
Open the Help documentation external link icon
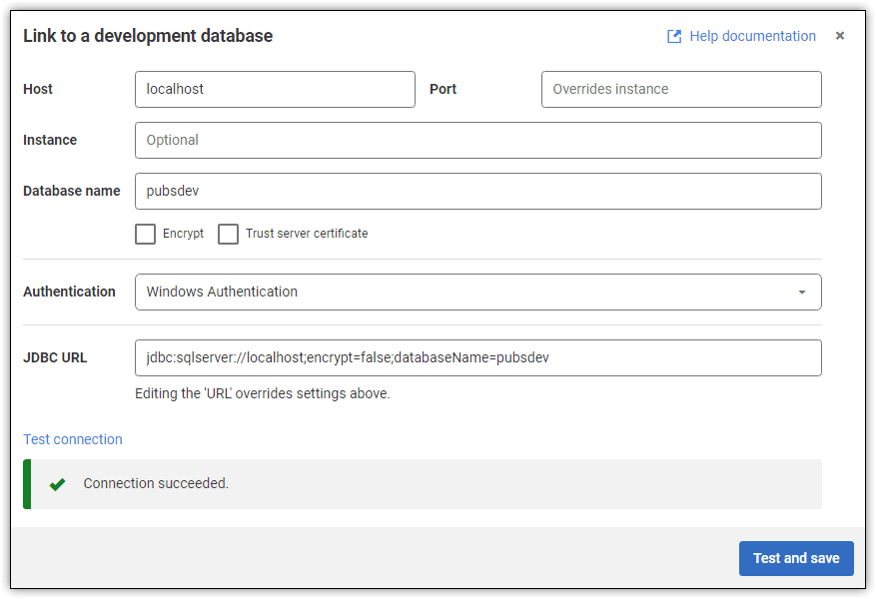coord(674,36)
